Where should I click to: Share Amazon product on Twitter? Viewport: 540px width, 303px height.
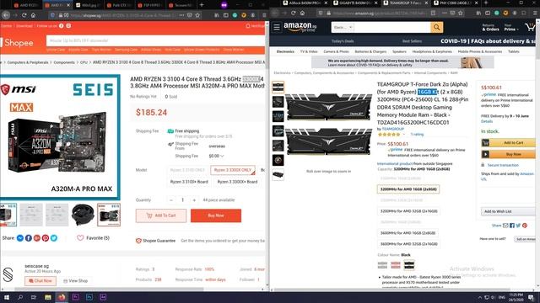[x=518, y=226]
